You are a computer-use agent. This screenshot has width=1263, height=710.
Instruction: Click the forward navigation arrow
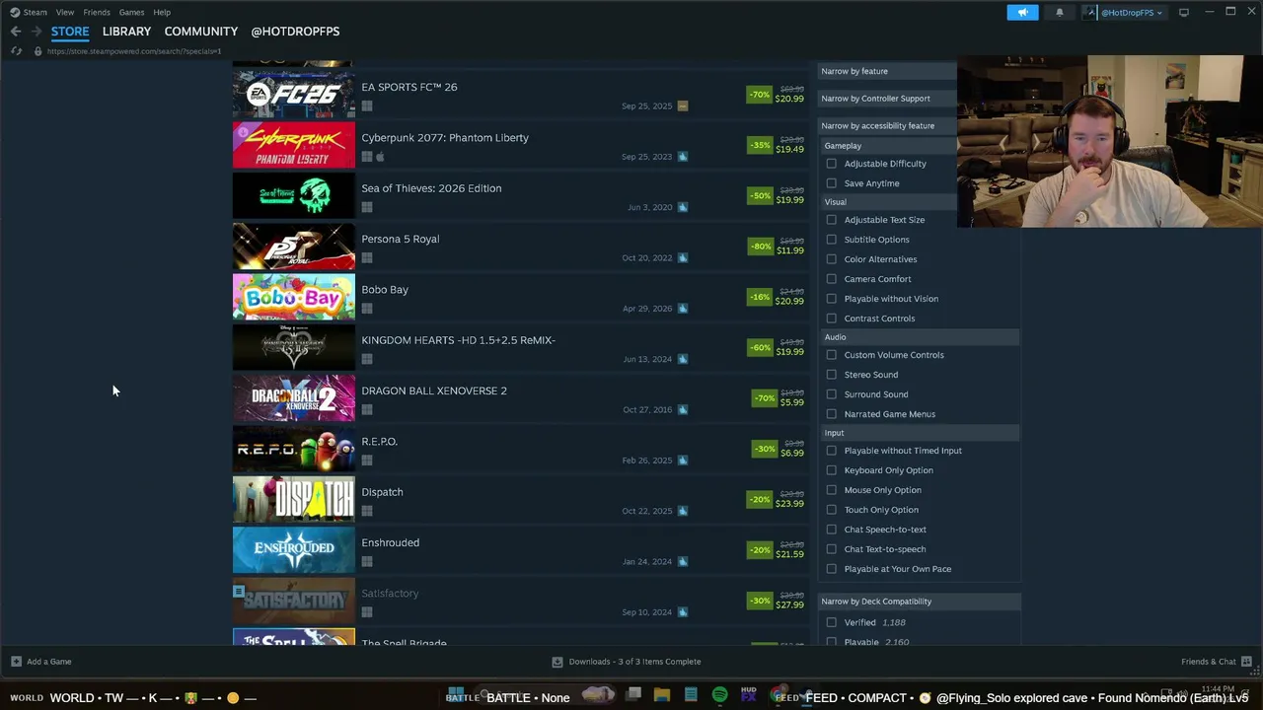pyautogui.click(x=37, y=32)
